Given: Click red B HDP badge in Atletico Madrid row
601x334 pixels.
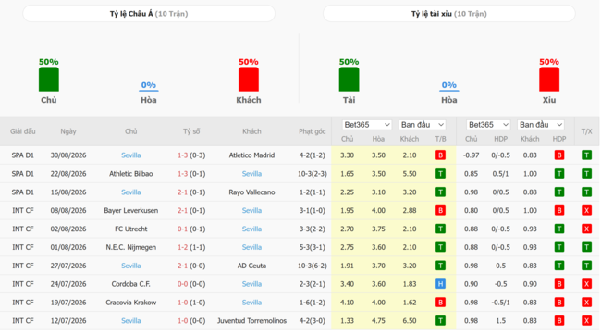Looking at the screenshot, I should tap(559, 155).
